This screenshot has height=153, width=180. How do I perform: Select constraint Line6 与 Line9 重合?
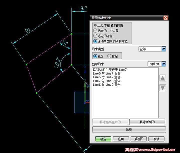click(107, 77)
